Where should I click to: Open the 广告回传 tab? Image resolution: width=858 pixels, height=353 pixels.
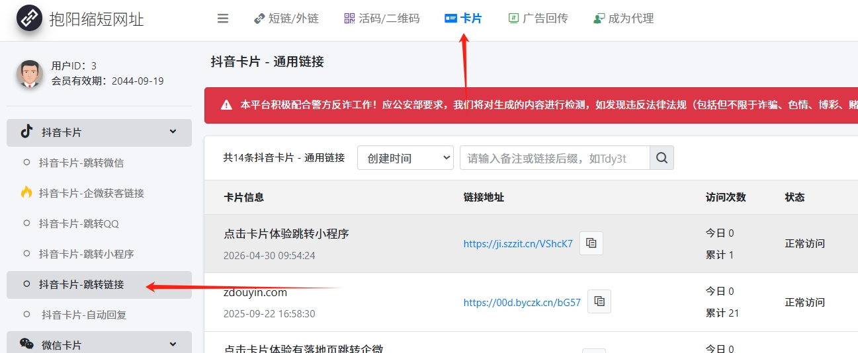[538, 19]
